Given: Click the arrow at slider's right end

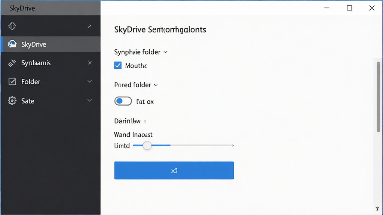Looking at the screenshot, I should (233, 146).
